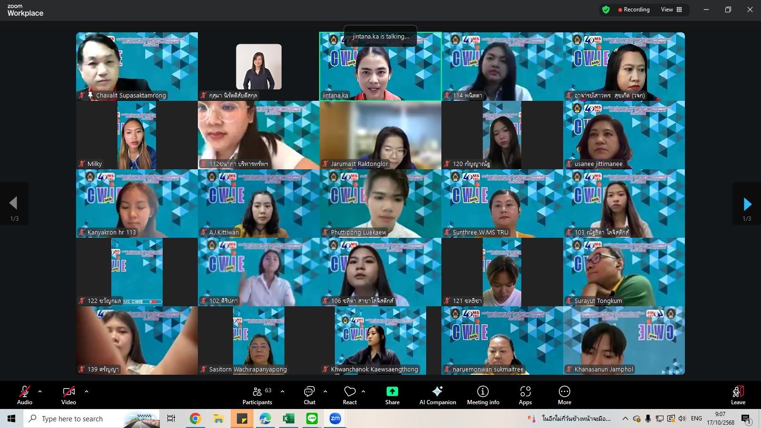The width and height of the screenshot is (761, 428).
Task: Open the Apps panel
Action: click(525, 395)
